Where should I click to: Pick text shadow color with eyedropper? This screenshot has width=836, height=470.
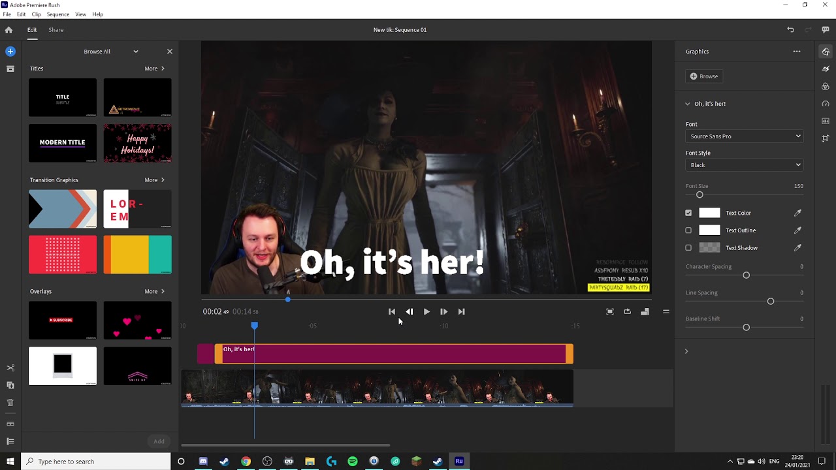pos(797,248)
